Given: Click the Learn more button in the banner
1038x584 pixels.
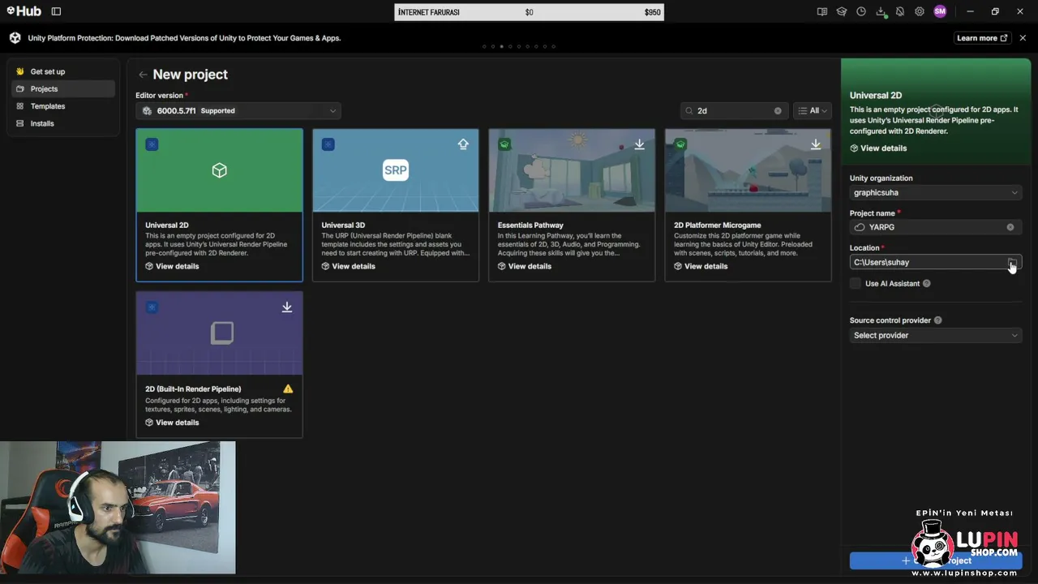Looking at the screenshot, I should (x=982, y=38).
